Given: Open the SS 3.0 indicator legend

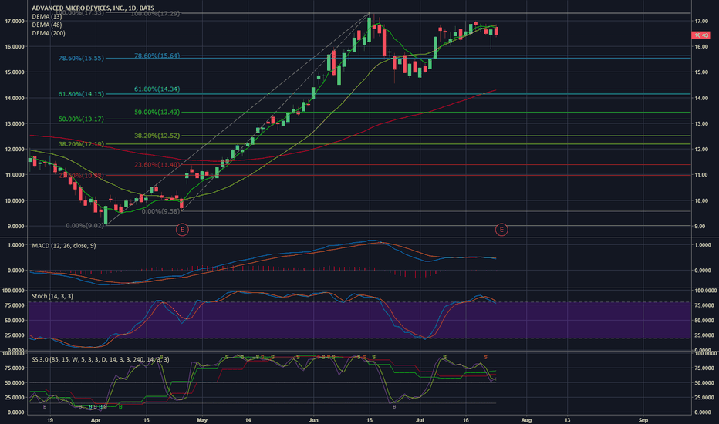Looking at the screenshot, I should [x=100, y=360].
